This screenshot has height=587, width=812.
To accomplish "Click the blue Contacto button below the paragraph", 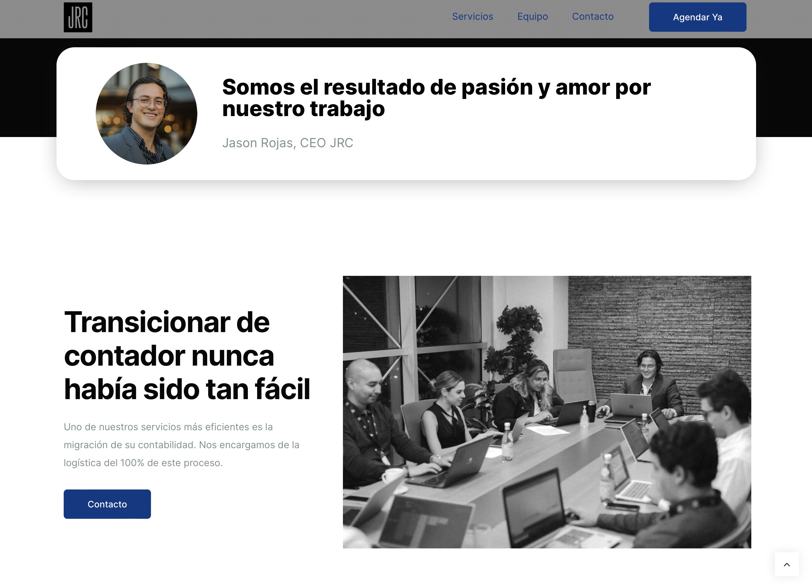I will click(107, 504).
